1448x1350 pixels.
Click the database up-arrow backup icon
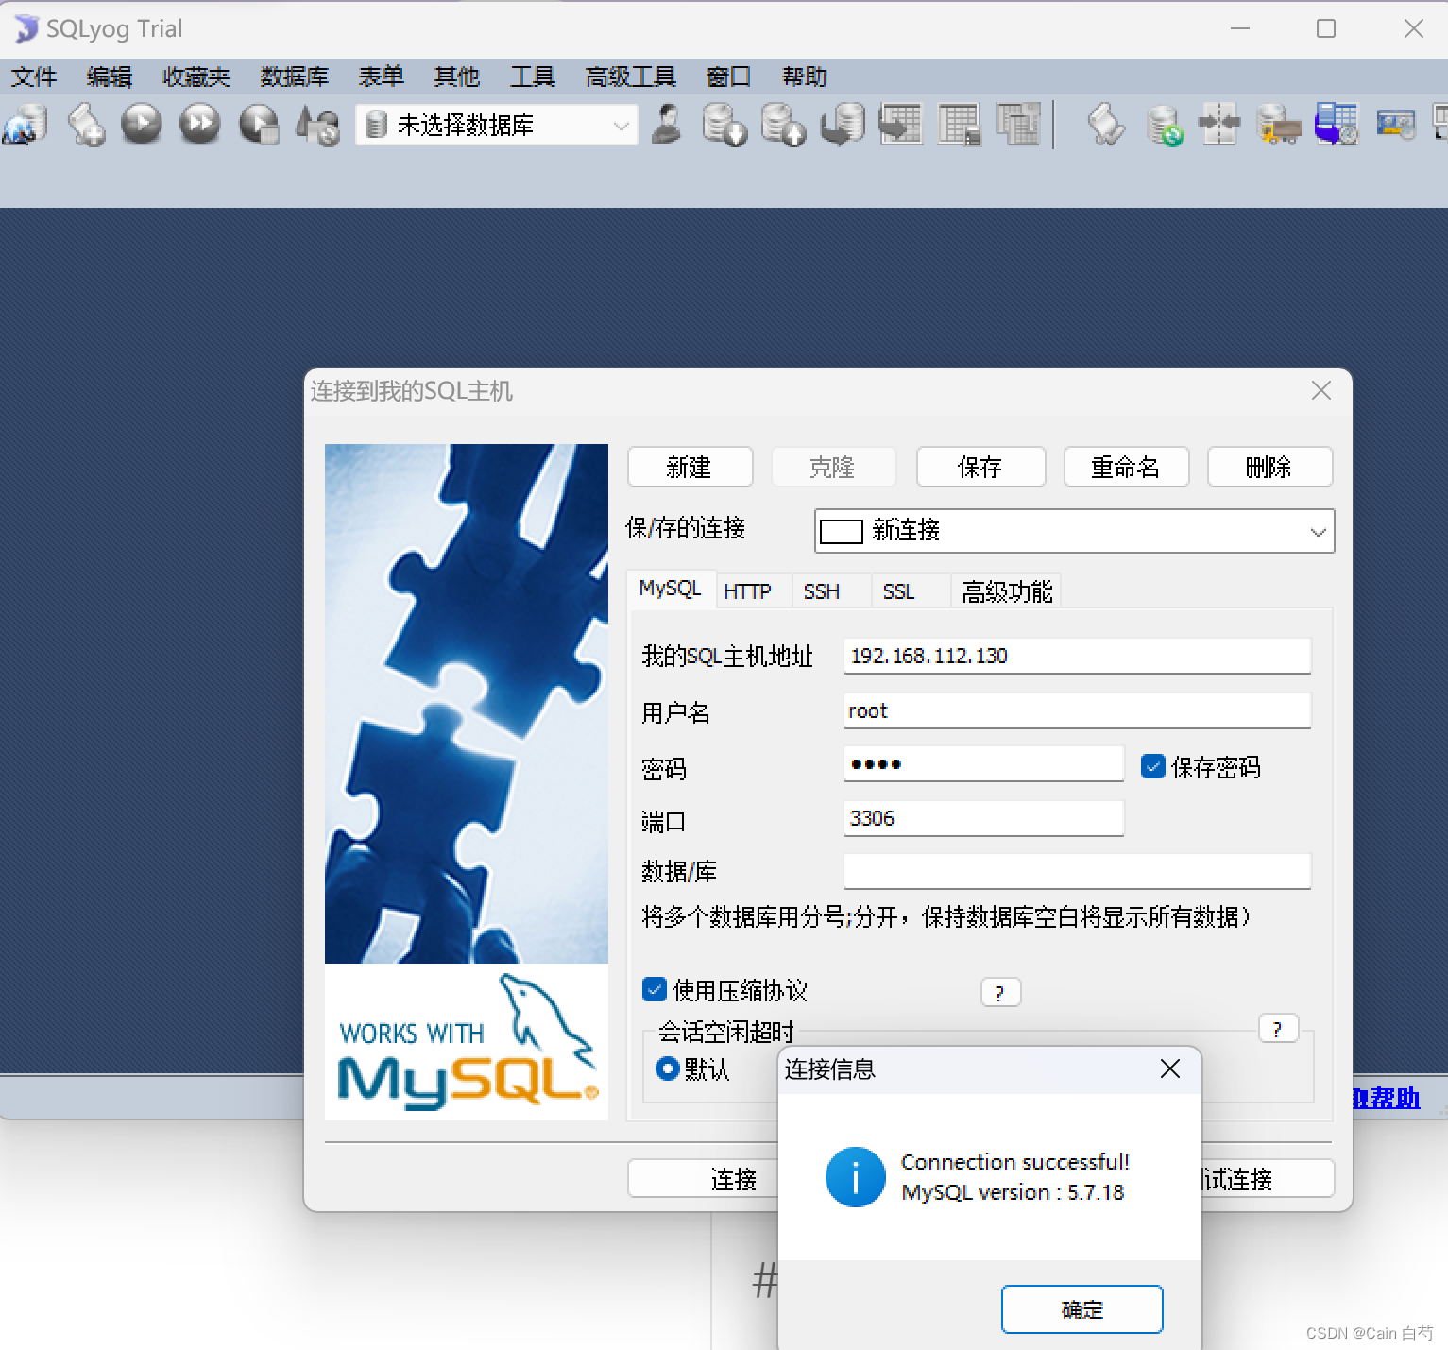(x=783, y=125)
